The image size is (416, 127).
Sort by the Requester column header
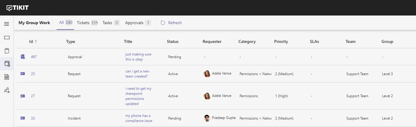[x=212, y=41]
